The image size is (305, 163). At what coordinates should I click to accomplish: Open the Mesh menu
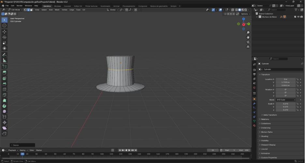click(57, 10)
